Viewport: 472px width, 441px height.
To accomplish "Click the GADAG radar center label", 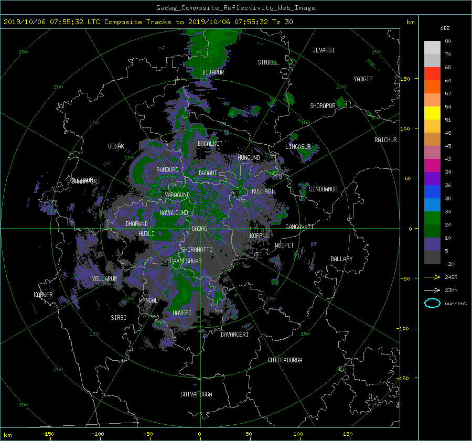I will point(200,229).
